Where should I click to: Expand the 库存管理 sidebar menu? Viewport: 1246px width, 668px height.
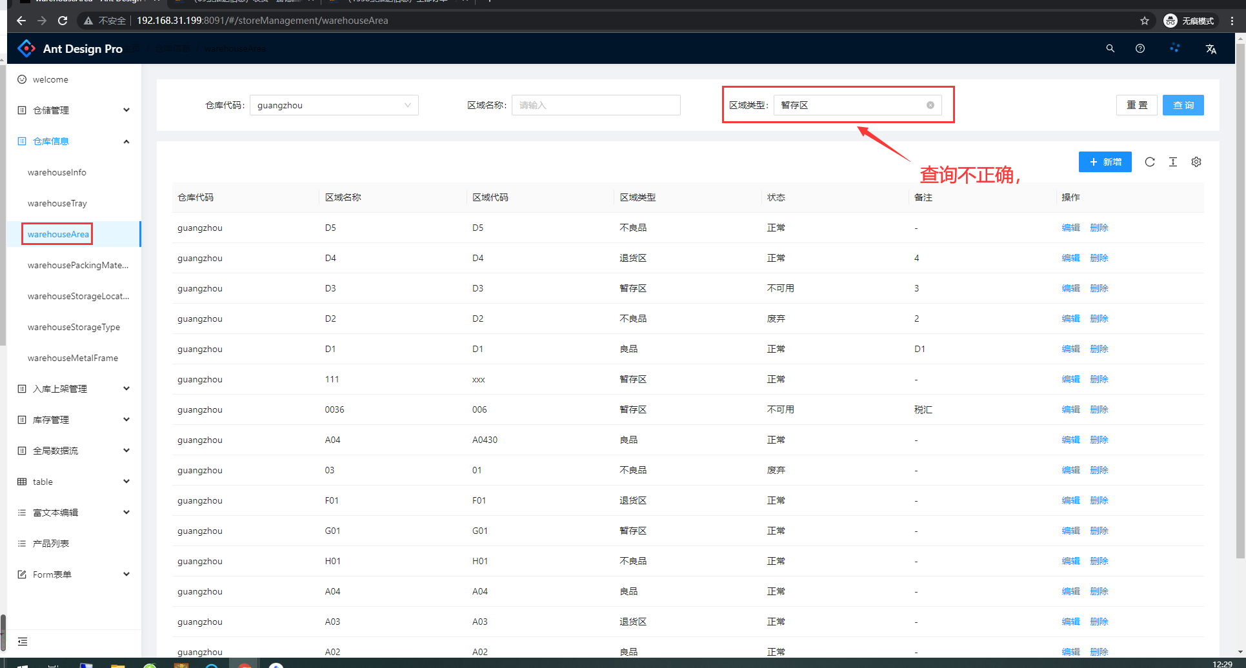coord(74,420)
